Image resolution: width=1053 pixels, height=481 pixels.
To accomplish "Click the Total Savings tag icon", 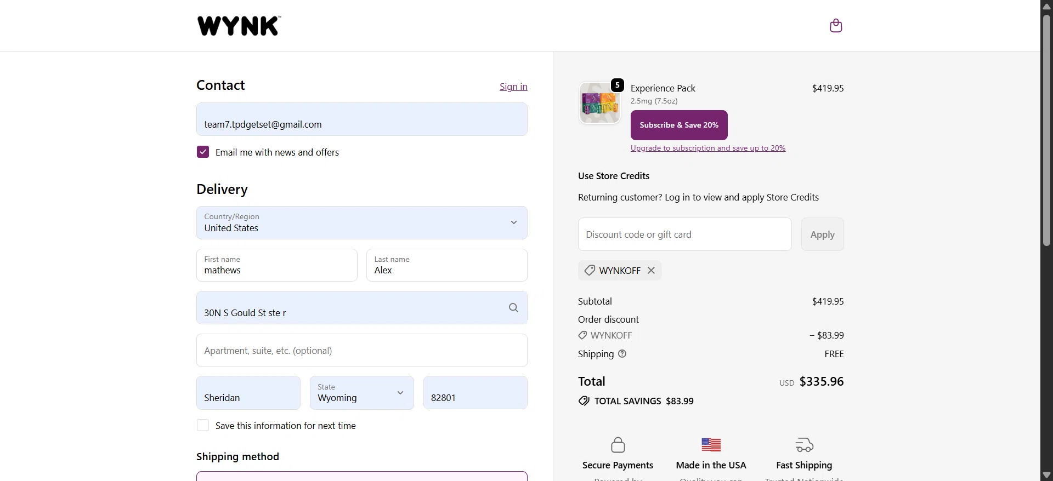I will 584,401.
